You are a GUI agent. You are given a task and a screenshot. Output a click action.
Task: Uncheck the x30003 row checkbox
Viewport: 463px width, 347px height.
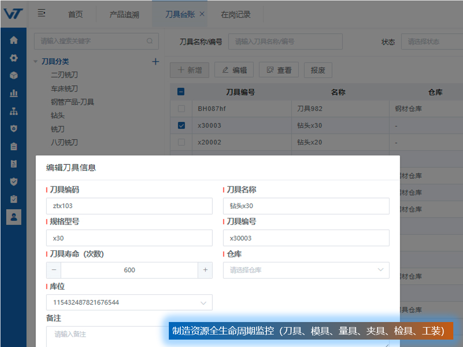click(181, 125)
